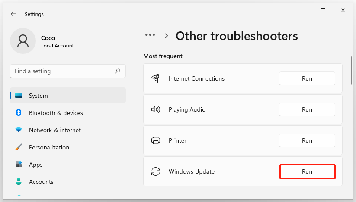Click the Most frequent heading
This screenshot has width=356, height=202.
click(x=163, y=56)
